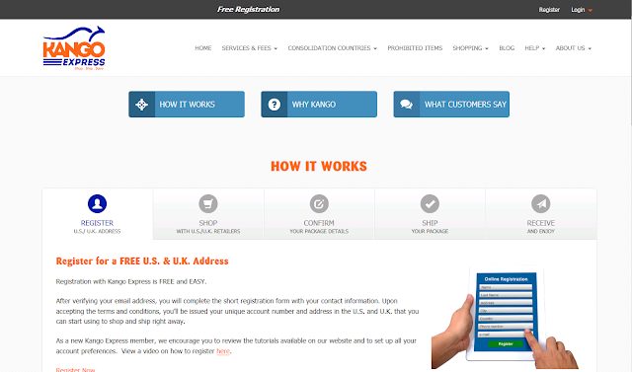Select the Register user icon step

[x=97, y=203]
